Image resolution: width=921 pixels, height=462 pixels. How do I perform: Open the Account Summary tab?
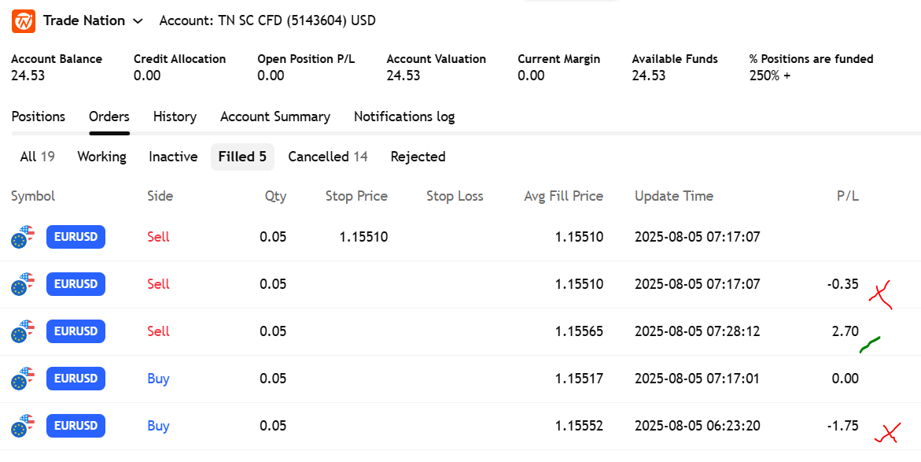(x=274, y=116)
